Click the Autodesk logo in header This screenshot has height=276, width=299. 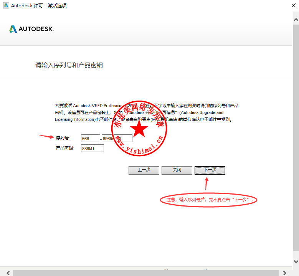pos(31,29)
